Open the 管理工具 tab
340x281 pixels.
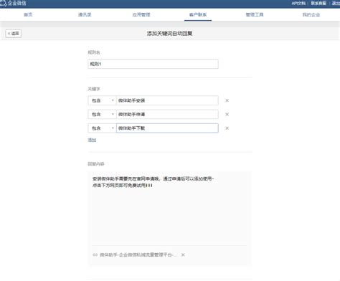tap(255, 15)
